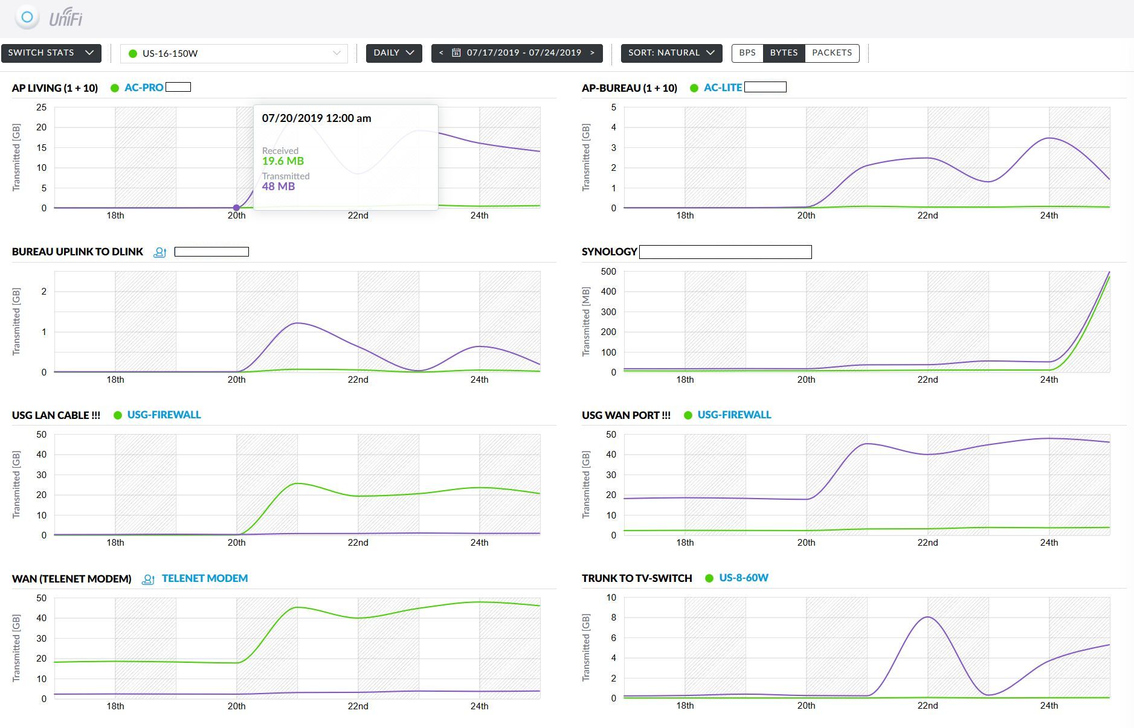1134x728 pixels.
Task: Open the 07/17/2019 - 07/24/2019 date picker
Action: pyautogui.click(x=523, y=53)
